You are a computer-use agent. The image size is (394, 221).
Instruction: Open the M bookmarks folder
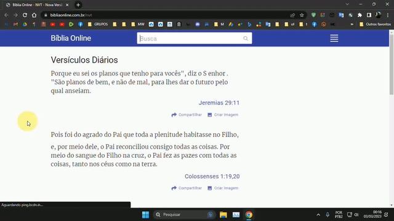[219, 25]
